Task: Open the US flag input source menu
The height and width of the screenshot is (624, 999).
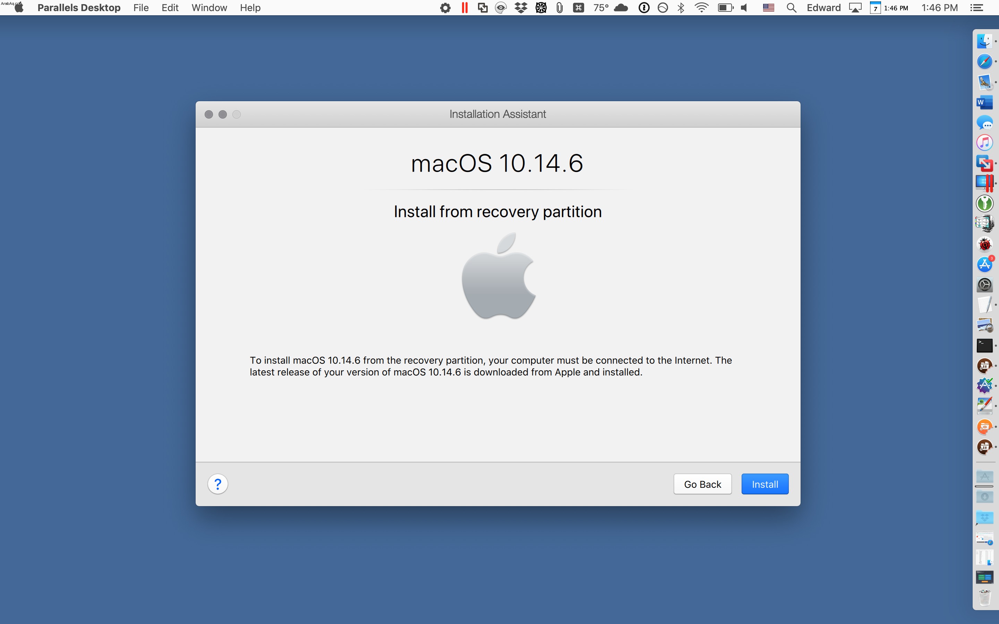Action: pos(768,7)
